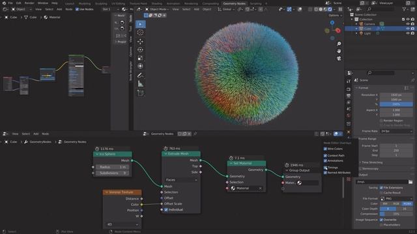Open Object Mode dropdown in viewport
The image size is (417, 234).
point(157,9)
